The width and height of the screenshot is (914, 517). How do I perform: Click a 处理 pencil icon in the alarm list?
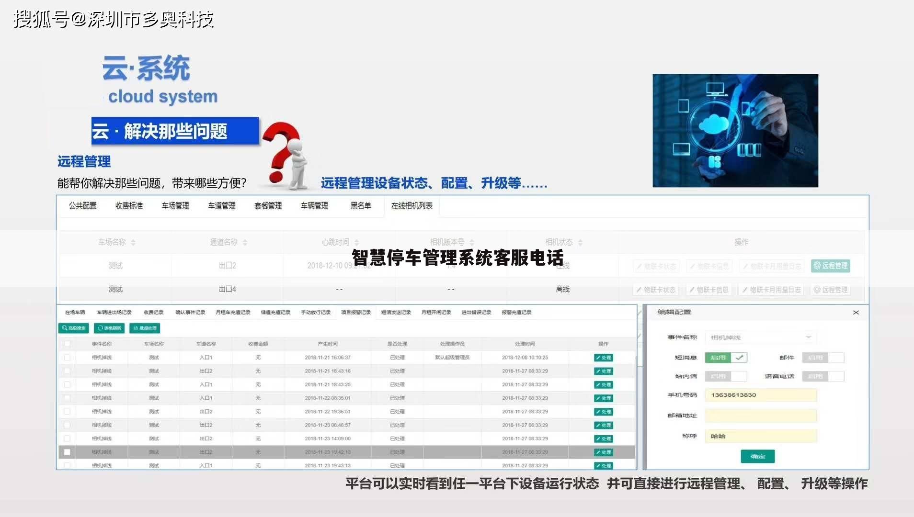598,357
